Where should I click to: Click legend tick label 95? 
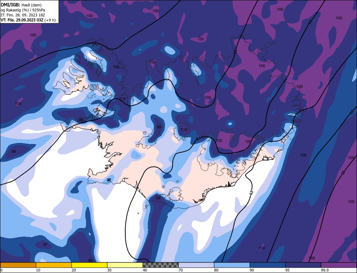[x=287, y=270]
